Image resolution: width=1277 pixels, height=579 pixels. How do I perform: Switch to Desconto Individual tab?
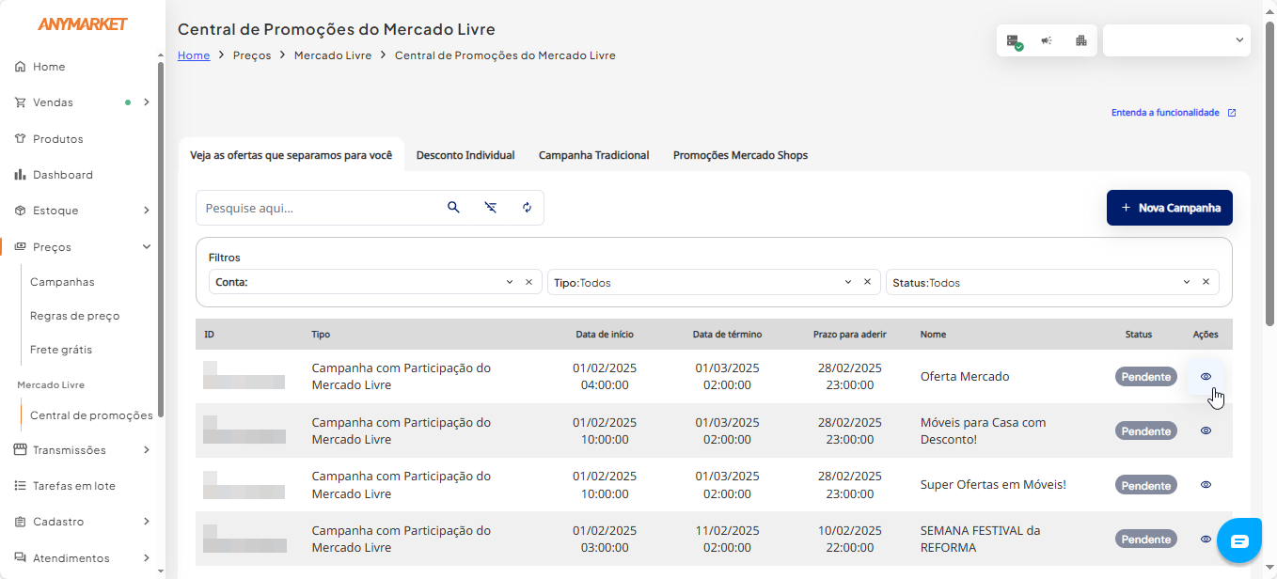pos(465,155)
